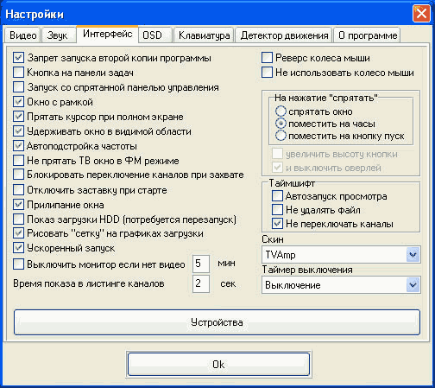Check Блокировать переключение каналов при захвате
This screenshot has height=388, width=435.
point(18,175)
